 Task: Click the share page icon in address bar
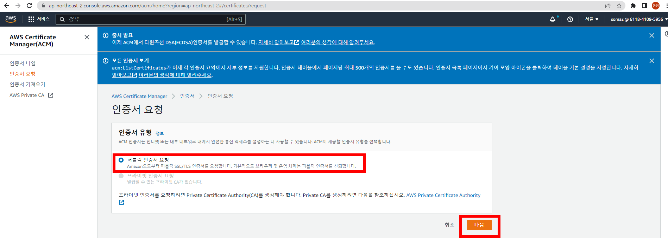(x=608, y=6)
